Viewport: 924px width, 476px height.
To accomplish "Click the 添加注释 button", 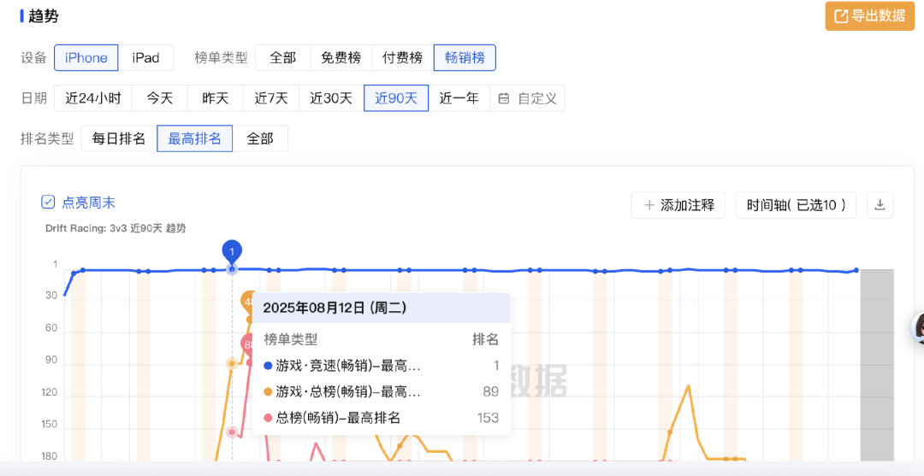I will point(678,205).
